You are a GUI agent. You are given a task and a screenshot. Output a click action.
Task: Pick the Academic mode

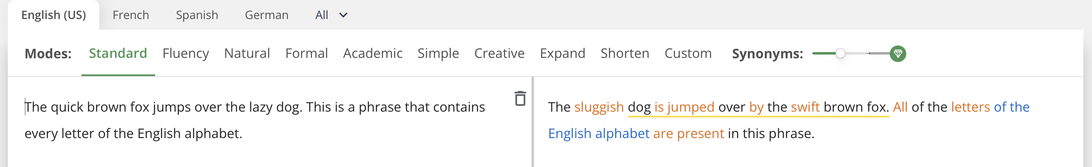(x=372, y=54)
